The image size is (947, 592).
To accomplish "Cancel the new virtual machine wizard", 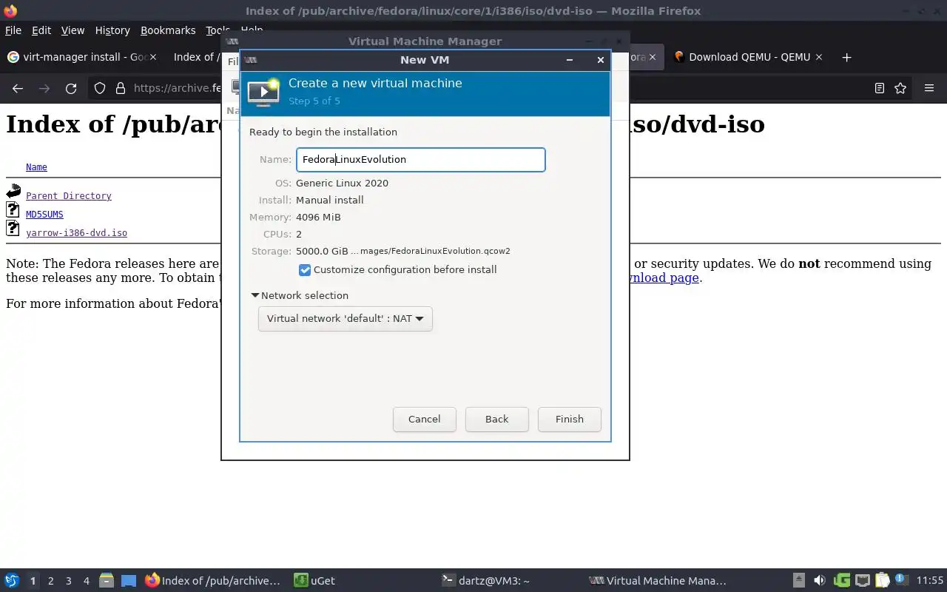I will tap(424, 419).
